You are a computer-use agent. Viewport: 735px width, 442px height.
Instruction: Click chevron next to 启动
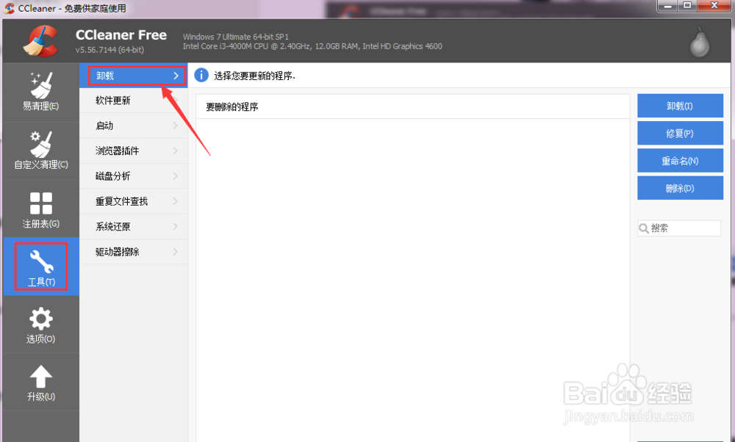click(x=176, y=126)
